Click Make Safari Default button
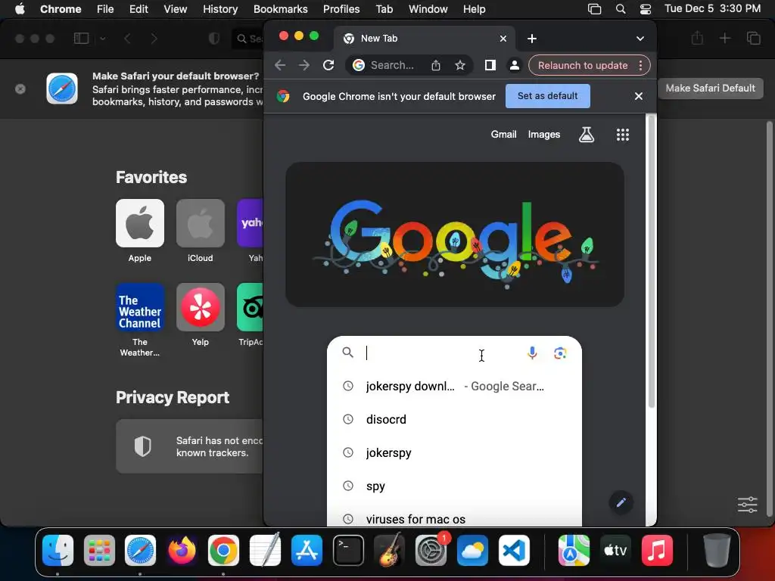The width and height of the screenshot is (775, 581). click(710, 88)
